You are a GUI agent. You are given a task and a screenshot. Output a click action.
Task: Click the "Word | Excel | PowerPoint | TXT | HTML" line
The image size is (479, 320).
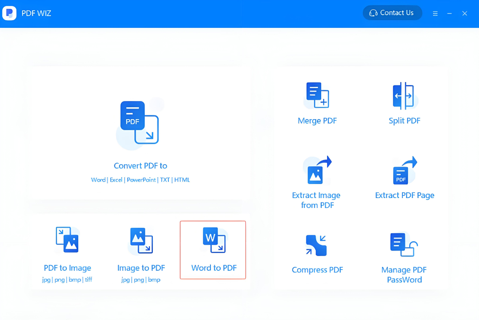[x=141, y=180]
